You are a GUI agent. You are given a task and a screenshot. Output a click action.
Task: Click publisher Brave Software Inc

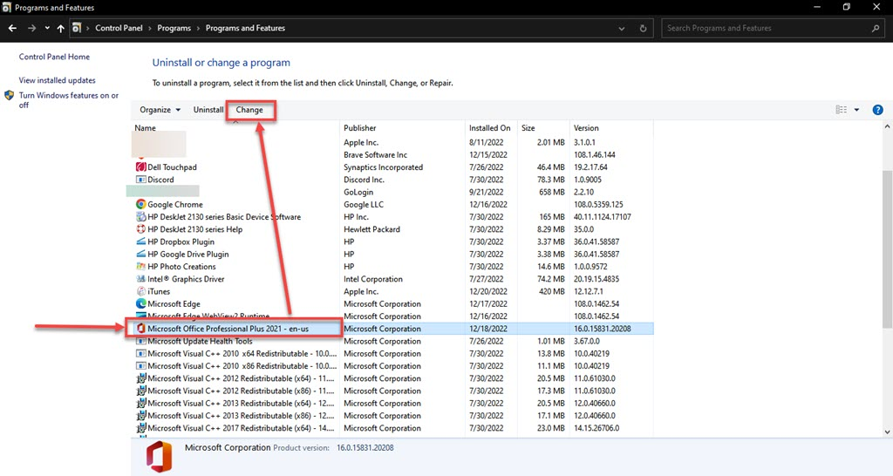[x=375, y=155]
